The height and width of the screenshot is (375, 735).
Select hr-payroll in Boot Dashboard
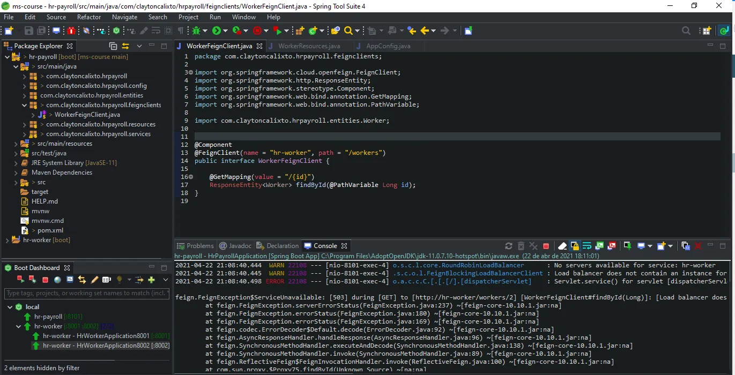pos(48,317)
